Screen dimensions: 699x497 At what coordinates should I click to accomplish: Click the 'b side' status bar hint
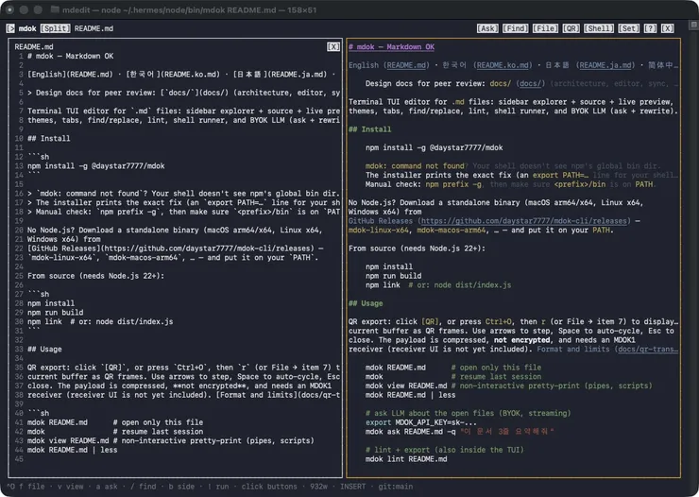181,487
